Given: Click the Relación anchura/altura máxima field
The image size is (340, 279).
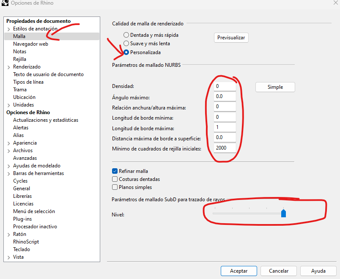Looking at the screenshot, I should point(225,107).
